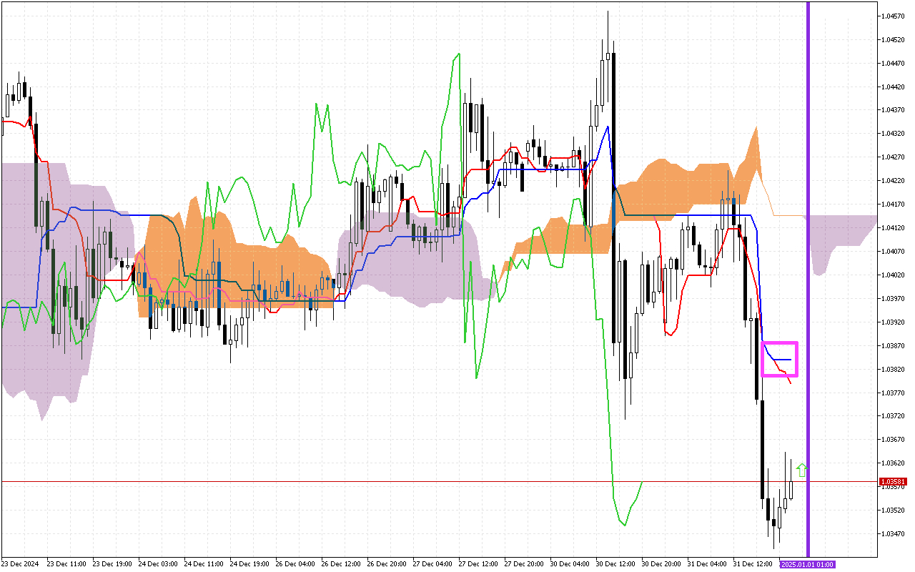
Task: Click the 1.03720 price axis label
Action: (891, 416)
